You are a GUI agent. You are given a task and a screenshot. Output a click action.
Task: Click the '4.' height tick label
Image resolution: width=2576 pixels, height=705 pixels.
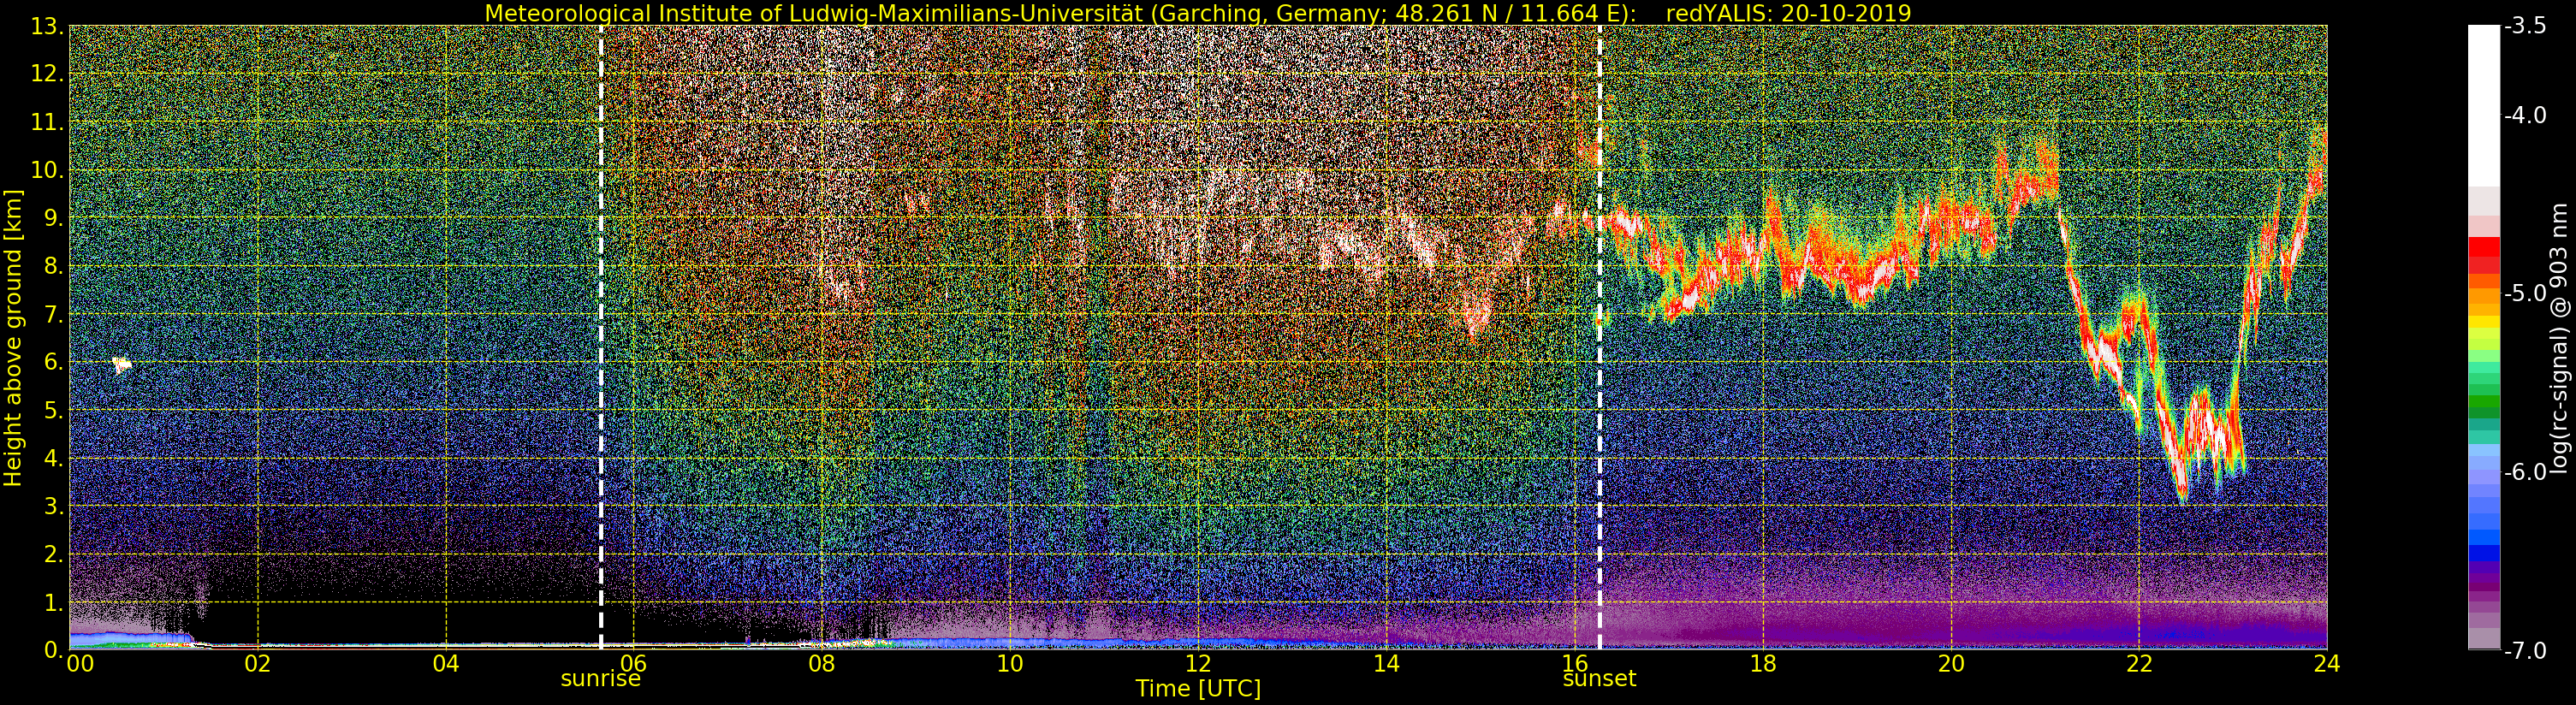point(53,458)
